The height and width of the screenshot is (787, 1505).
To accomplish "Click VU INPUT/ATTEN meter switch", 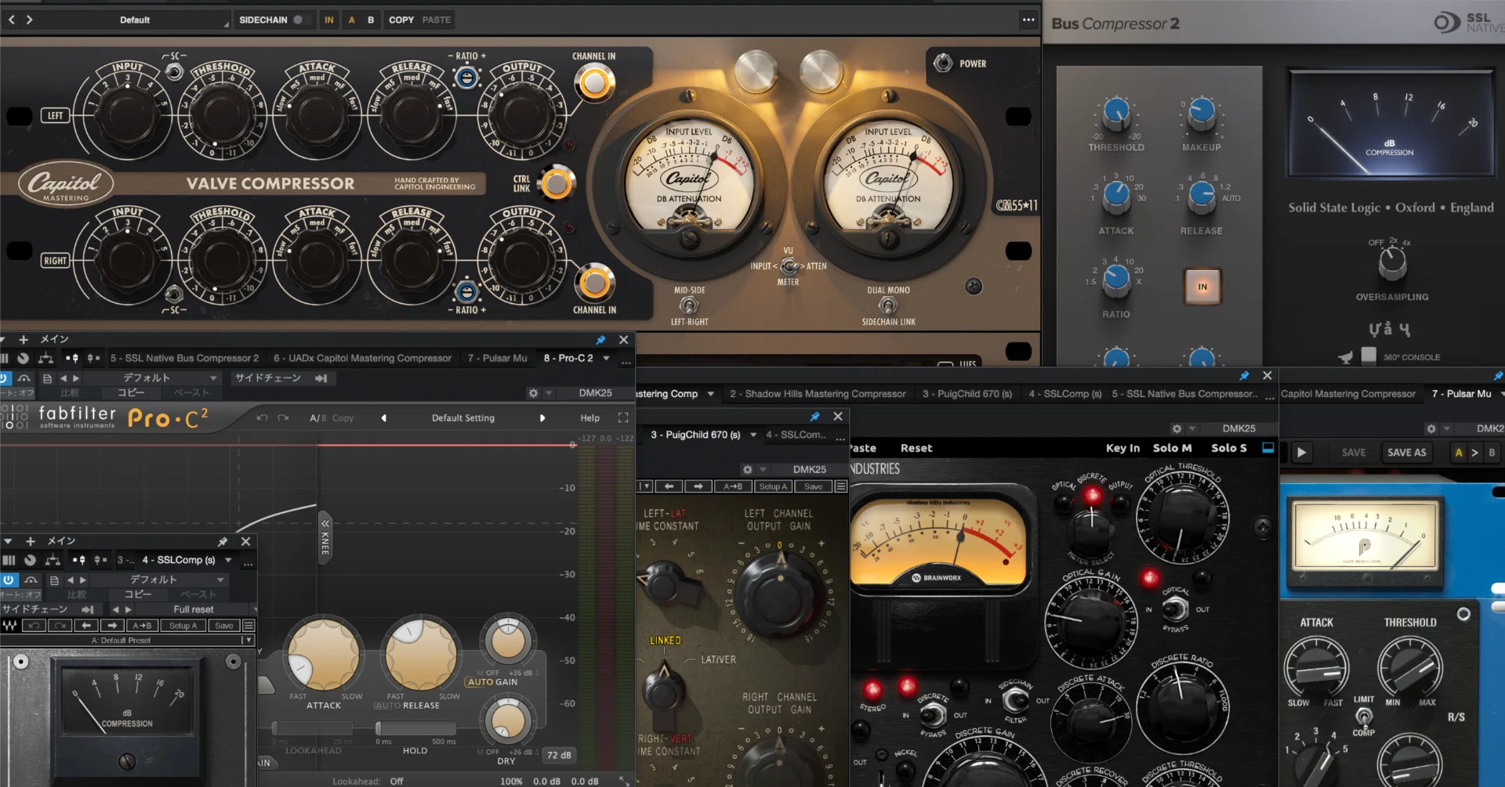I will point(789,266).
